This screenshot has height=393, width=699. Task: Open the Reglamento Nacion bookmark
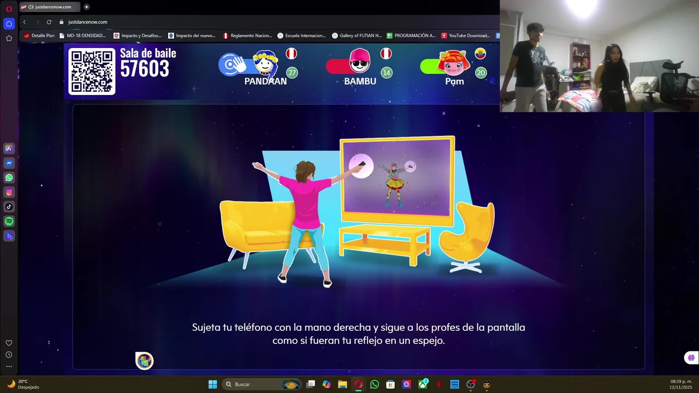pyautogui.click(x=247, y=35)
